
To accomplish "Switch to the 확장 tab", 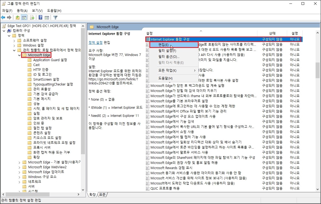I will (93, 194).
